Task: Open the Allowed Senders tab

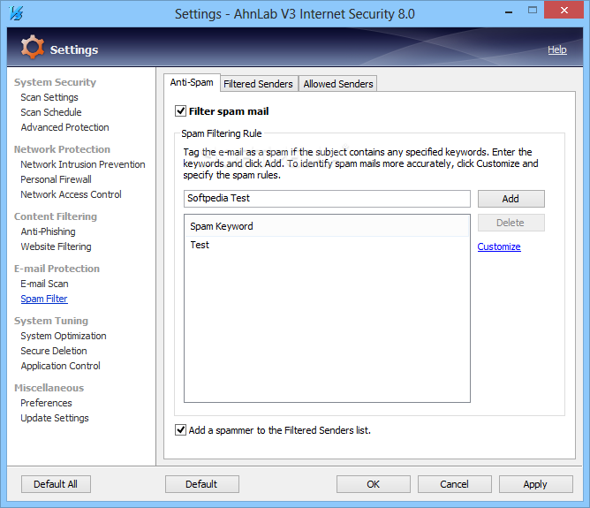Action: [338, 84]
